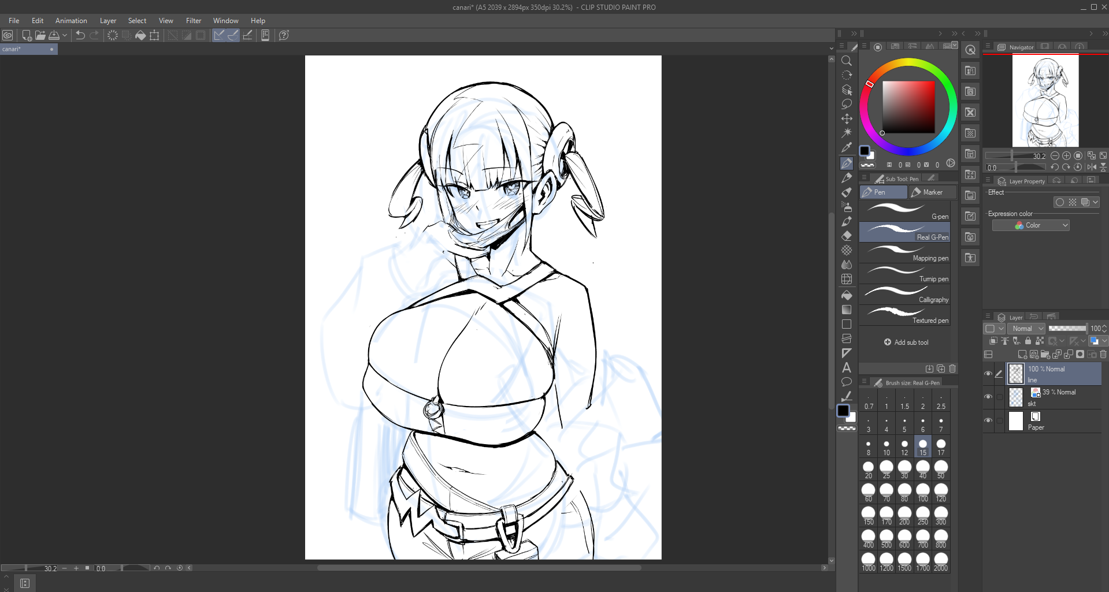Select the Zoom magnifier tool
The width and height of the screenshot is (1109, 592).
(x=847, y=61)
